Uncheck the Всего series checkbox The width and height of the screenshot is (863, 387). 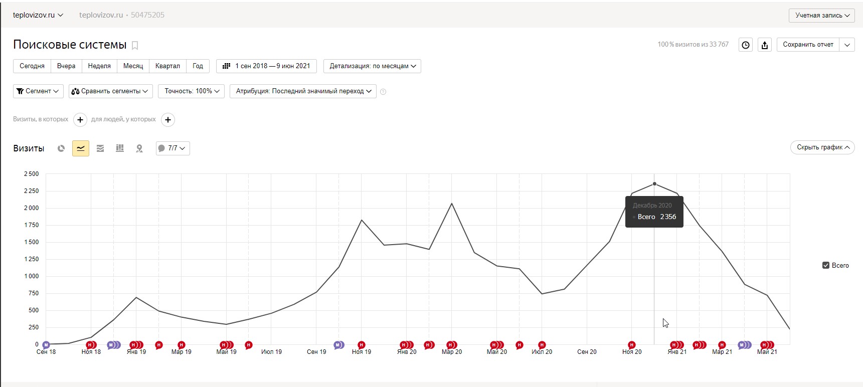click(826, 265)
